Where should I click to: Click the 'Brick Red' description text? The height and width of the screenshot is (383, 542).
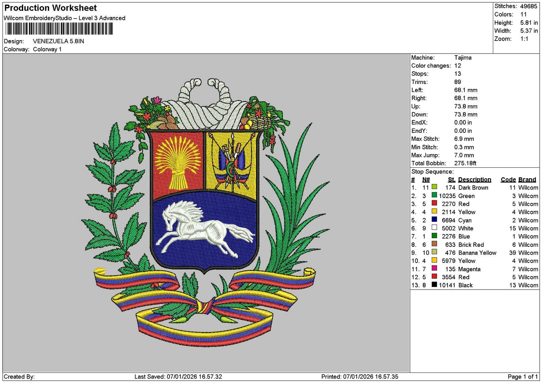pyautogui.click(x=471, y=245)
